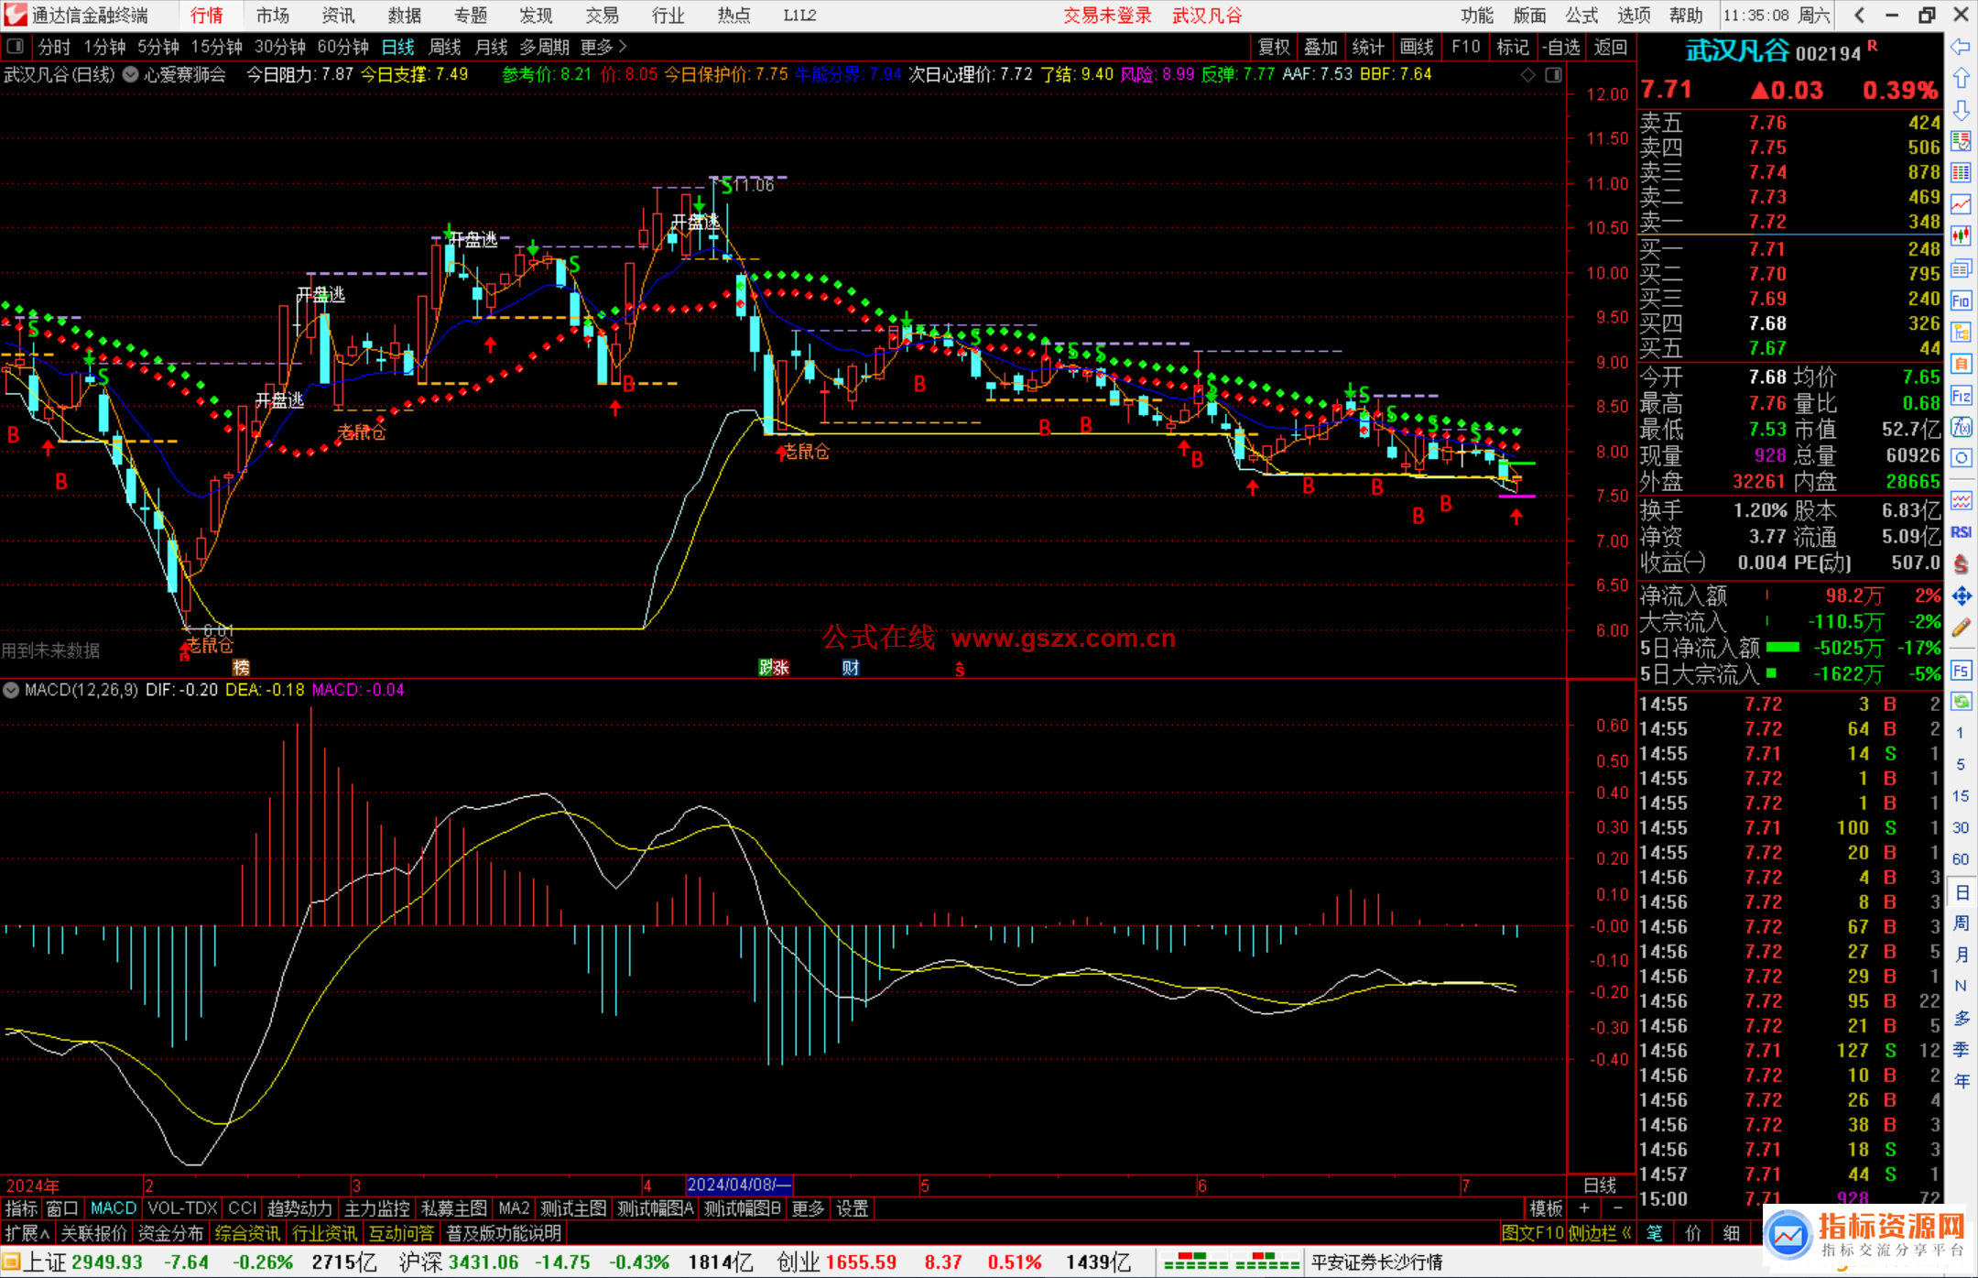
Task: Expand the MACD indicator settings circle
Action: (11, 690)
